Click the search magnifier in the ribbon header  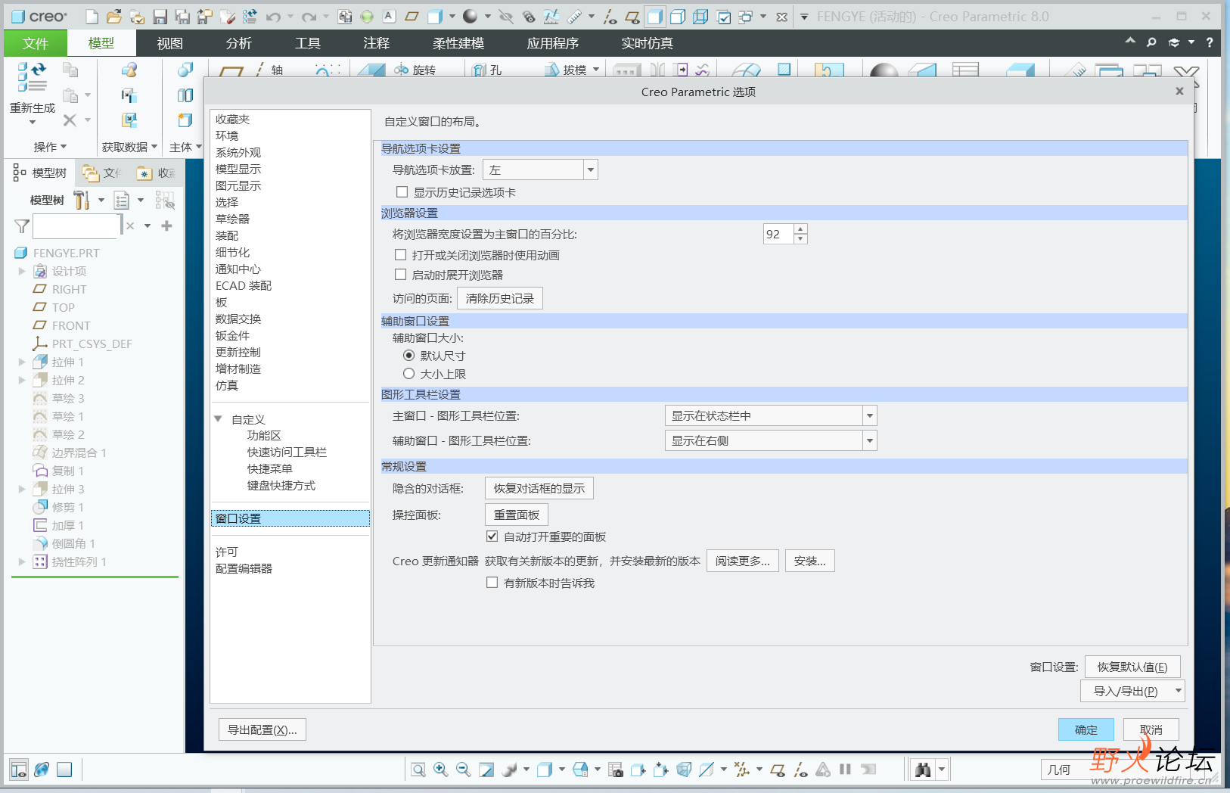1151,42
